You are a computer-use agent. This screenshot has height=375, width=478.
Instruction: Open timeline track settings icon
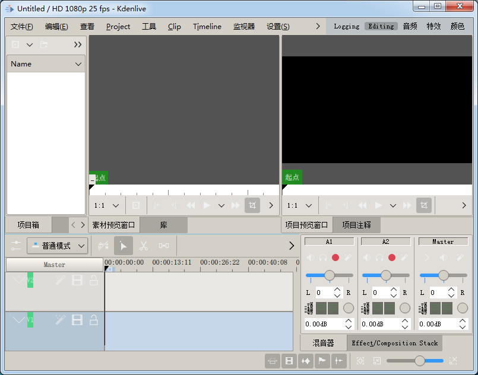pyautogui.click(x=16, y=245)
